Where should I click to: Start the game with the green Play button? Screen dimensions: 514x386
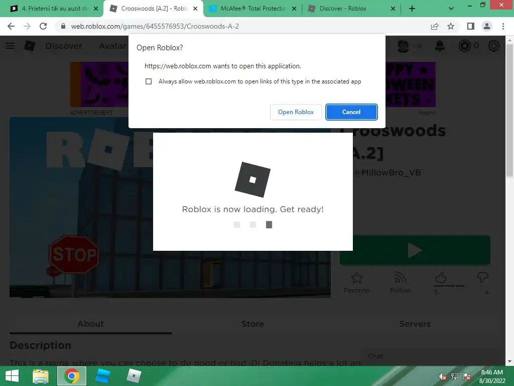(415, 250)
